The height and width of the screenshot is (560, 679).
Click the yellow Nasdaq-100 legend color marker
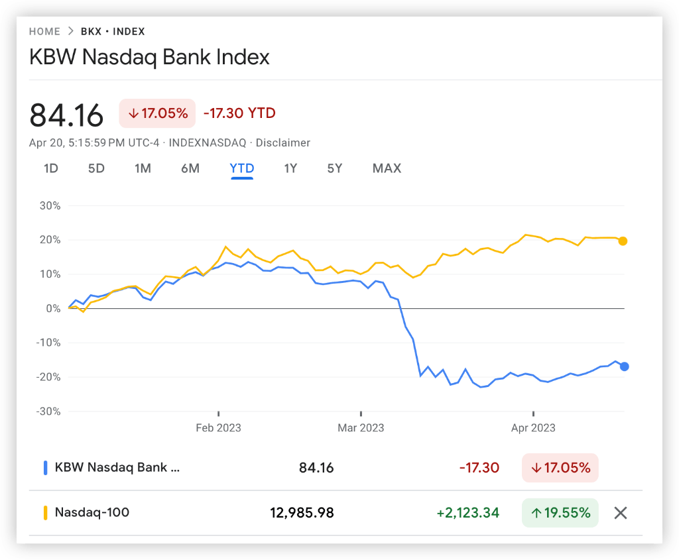(45, 512)
